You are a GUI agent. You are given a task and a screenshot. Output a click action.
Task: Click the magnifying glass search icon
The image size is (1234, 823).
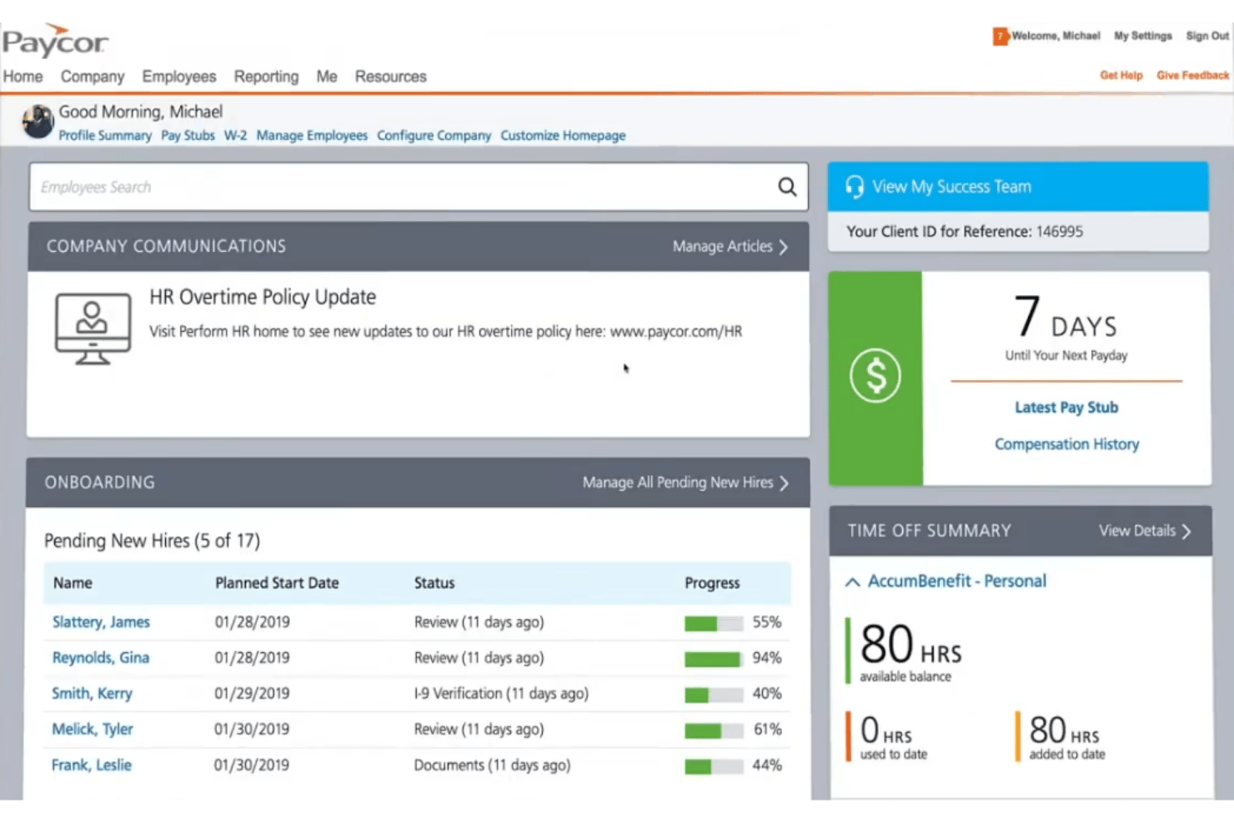(x=787, y=187)
